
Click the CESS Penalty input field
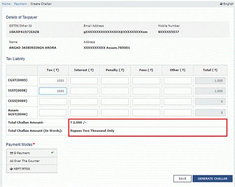click(115, 101)
